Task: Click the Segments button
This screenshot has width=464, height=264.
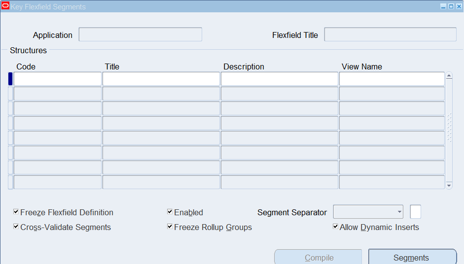Action: (413, 257)
